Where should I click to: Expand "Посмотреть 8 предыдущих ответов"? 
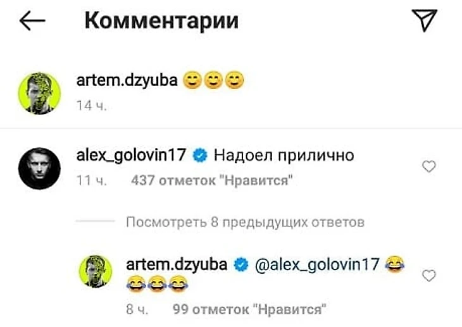(245, 222)
